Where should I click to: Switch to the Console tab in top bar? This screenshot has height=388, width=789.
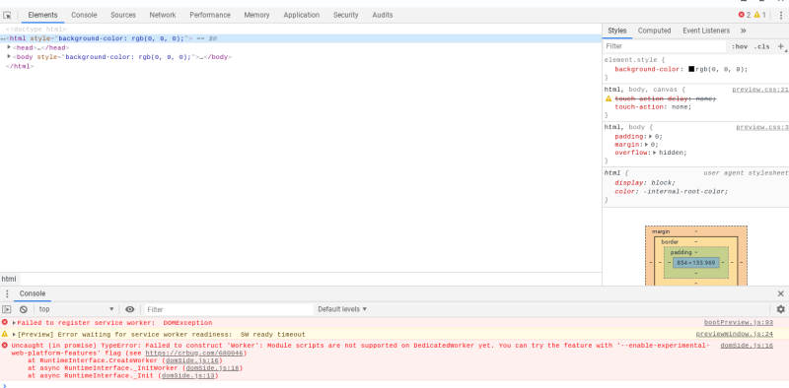(84, 15)
